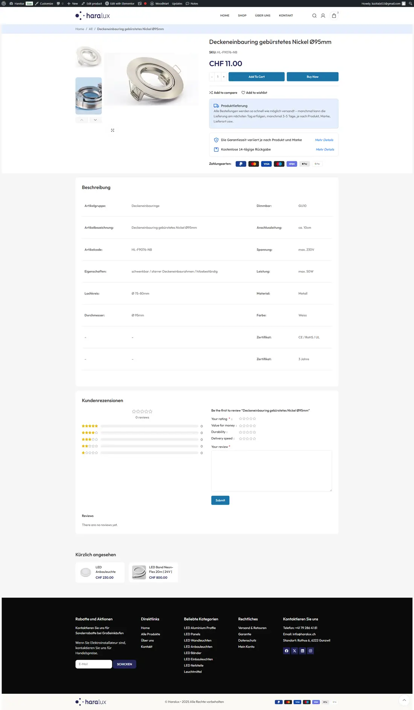Image resolution: width=414 pixels, height=710 pixels.
Task: Click Edit with Elementor in admin bar
Action: coord(120,3)
